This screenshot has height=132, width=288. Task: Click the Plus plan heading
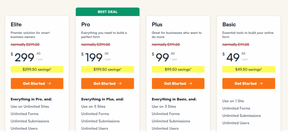coord(157,24)
